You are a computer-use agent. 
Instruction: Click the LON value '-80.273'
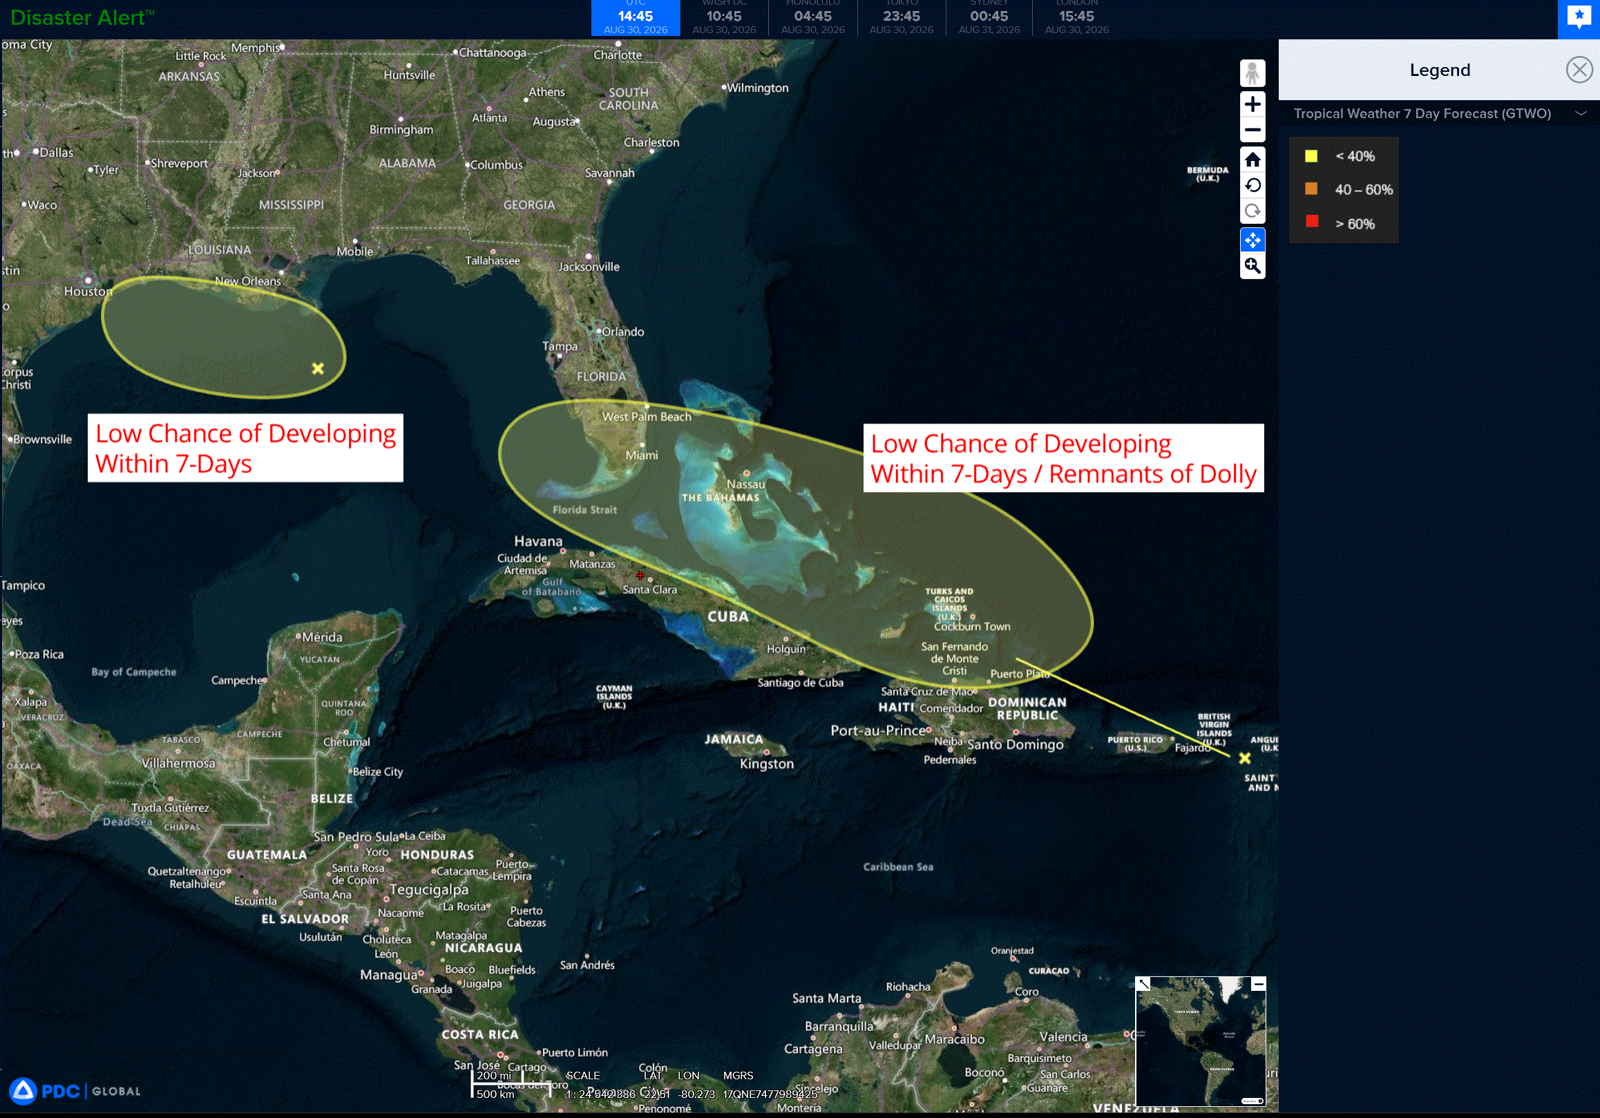pyautogui.click(x=697, y=1094)
